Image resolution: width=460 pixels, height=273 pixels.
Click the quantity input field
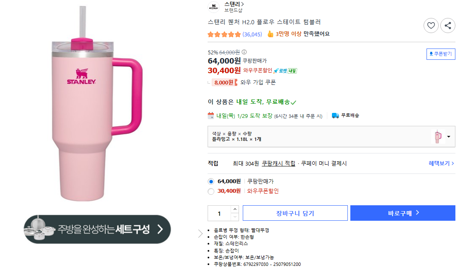point(219,213)
